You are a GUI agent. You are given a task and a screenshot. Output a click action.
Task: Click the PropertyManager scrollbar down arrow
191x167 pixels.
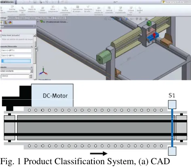click(34, 79)
